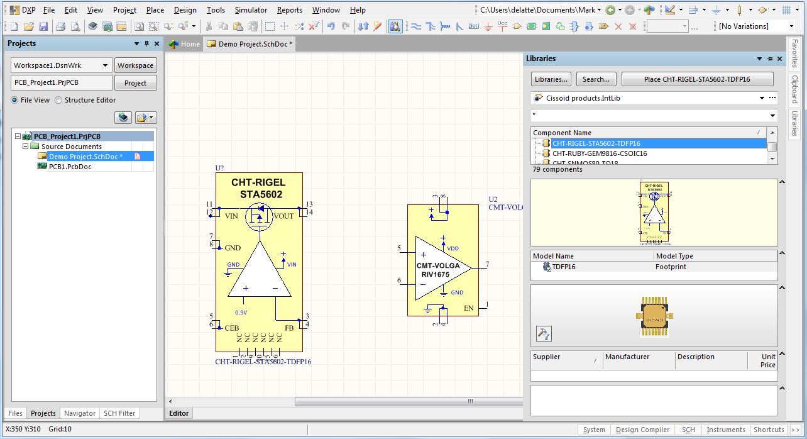Image resolution: width=807 pixels, height=439 pixels.
Task: Click the green Back navigation arrow
Action: (x=610, y=10)
